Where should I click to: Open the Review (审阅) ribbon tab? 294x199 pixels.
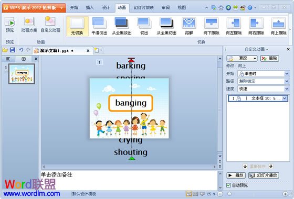165,8
